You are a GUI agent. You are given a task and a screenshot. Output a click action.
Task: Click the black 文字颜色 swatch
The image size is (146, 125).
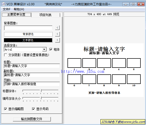tap(28, 40)
